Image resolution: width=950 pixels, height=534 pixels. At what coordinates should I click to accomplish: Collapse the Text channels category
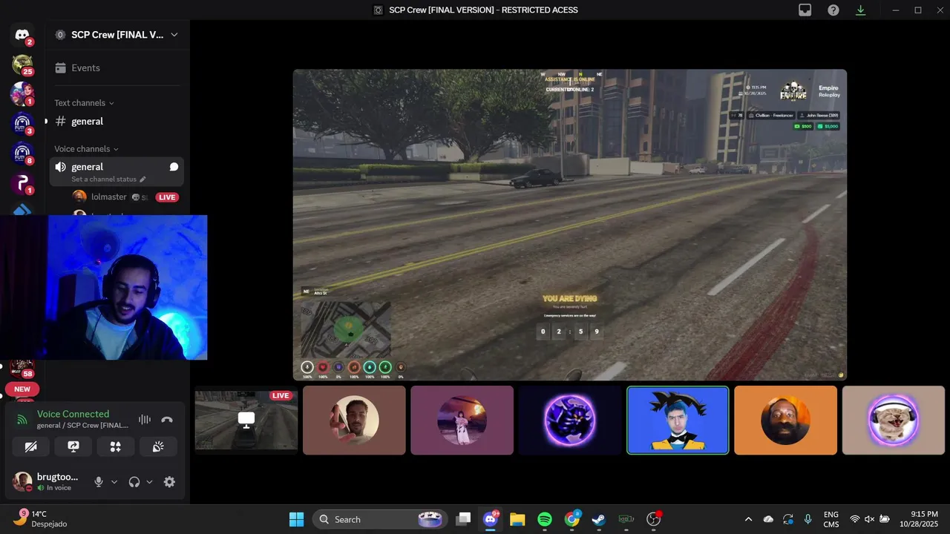point(84,103)
